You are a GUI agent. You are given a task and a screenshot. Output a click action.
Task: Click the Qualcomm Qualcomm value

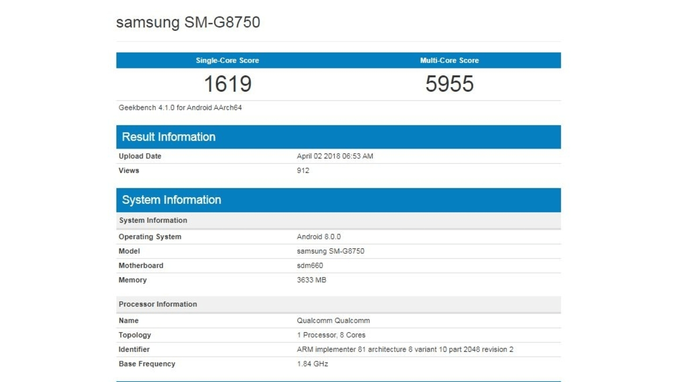pyautogui.click(x=333, y=320)
